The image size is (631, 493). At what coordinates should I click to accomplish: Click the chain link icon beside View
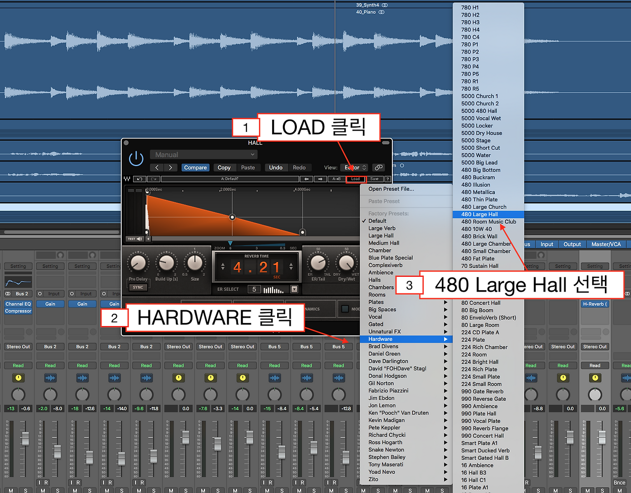point(378,167)
